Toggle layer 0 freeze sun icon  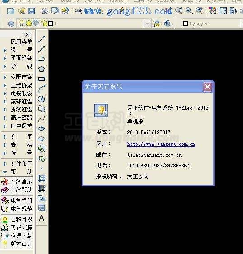coord(29,23)
